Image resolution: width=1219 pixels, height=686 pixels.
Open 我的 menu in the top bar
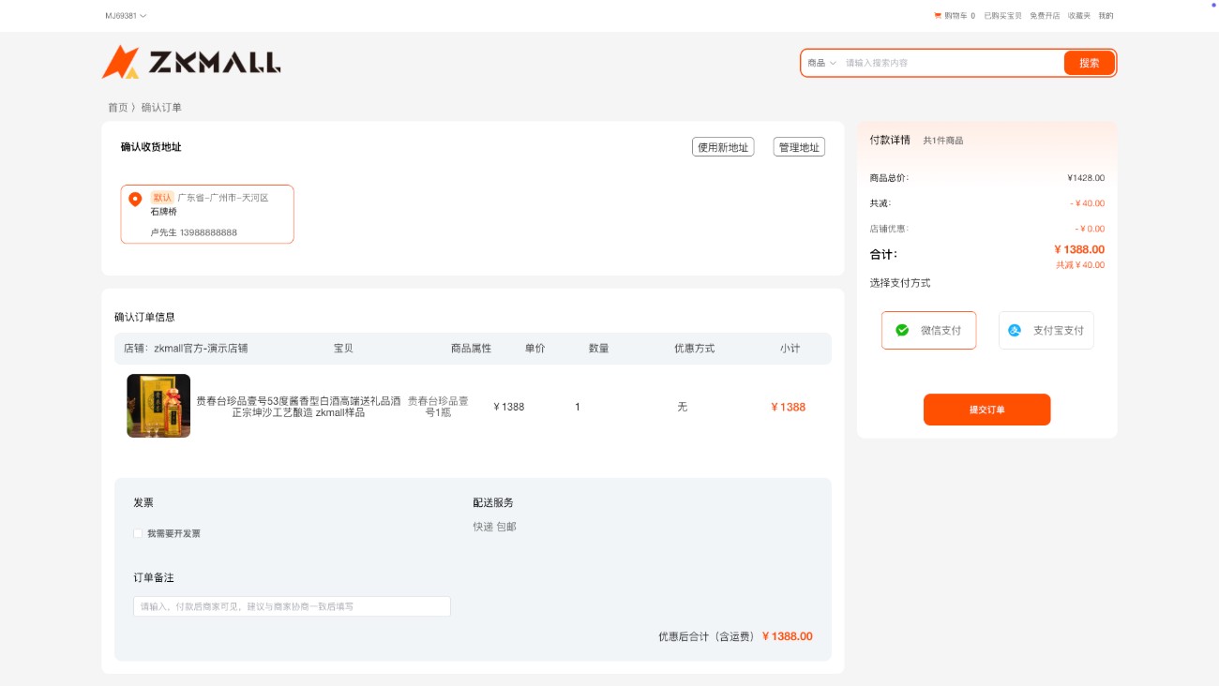(1106, 16)
